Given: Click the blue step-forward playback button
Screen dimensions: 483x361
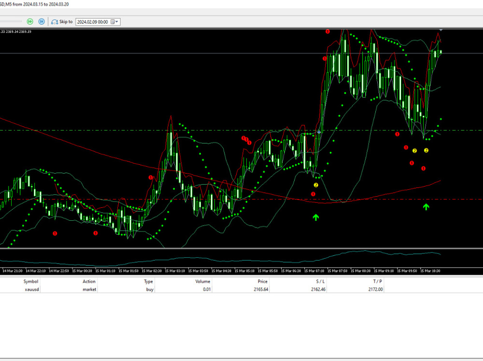Looking at the screenshot, I should point(41,22).
